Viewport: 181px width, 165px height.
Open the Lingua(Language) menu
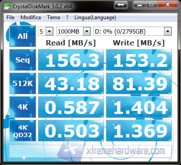click(95, 17)
